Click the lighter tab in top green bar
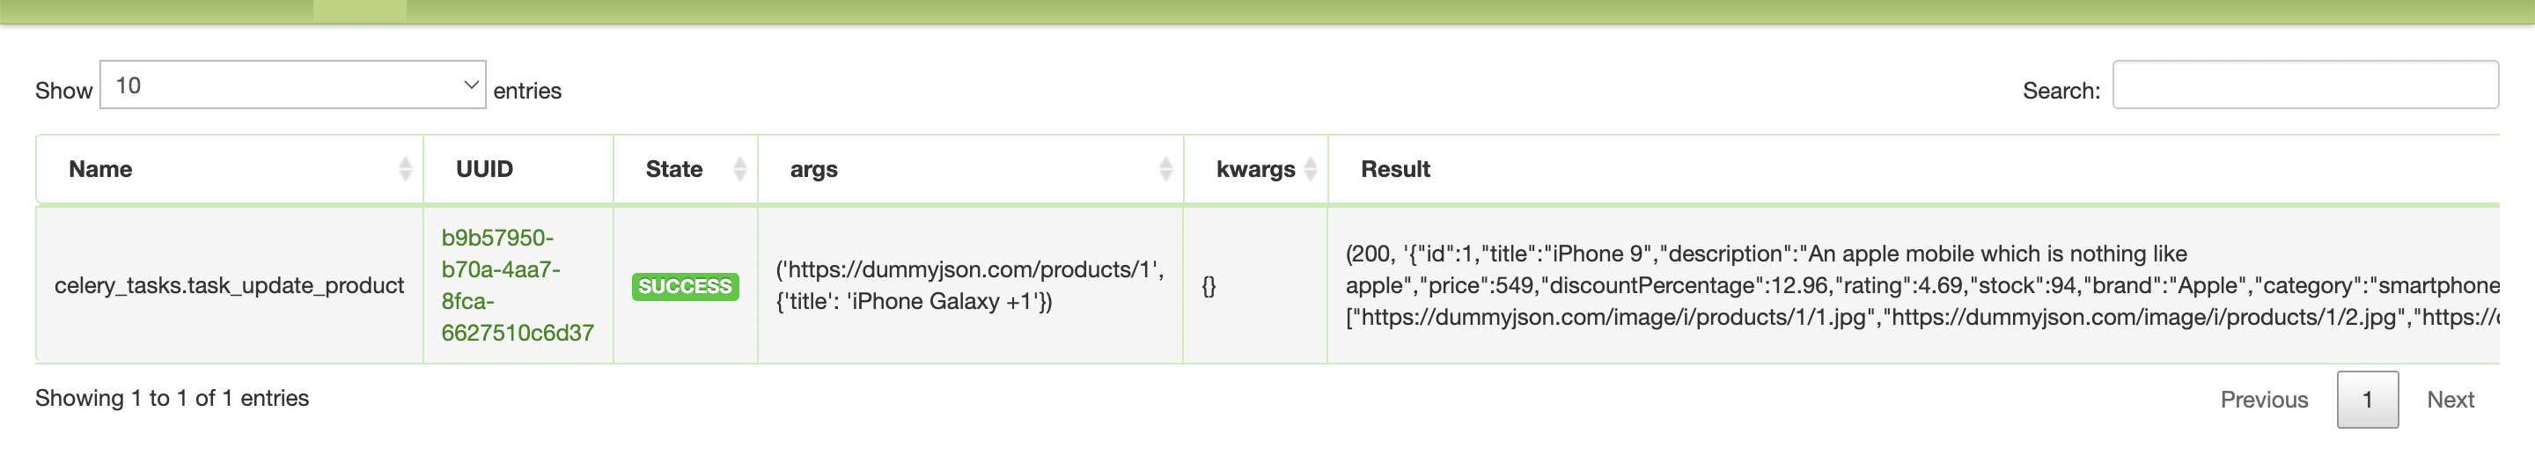The height and width of the screenshot is (456, 2535). [x=359, y=11]
